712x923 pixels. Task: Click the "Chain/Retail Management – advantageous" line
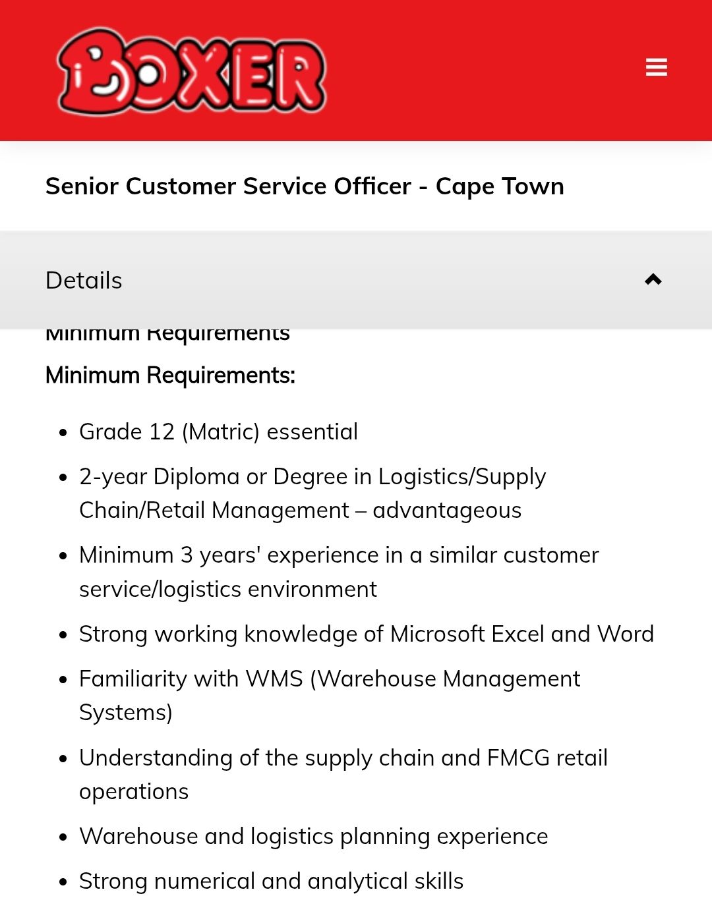point(301,511)
